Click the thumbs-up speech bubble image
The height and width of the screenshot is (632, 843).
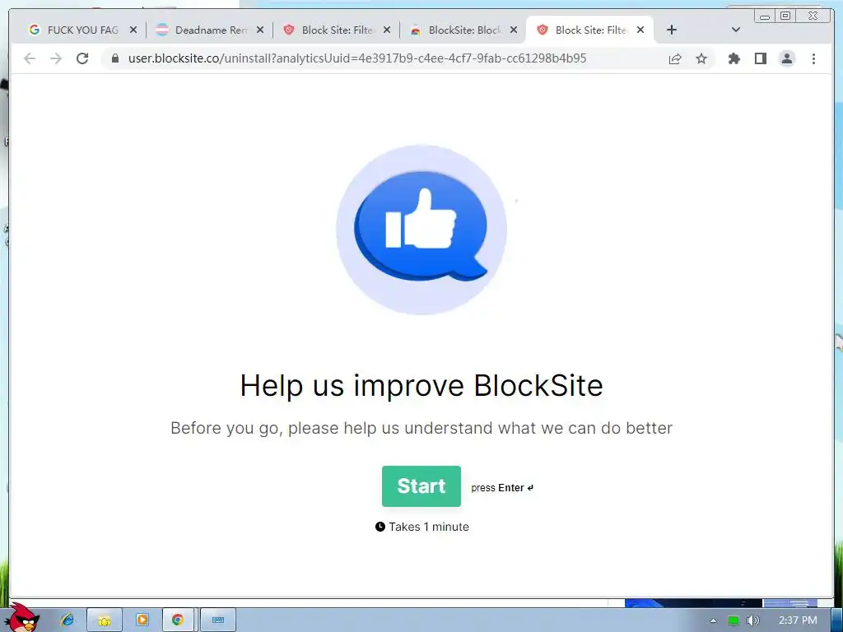point(421,230)
